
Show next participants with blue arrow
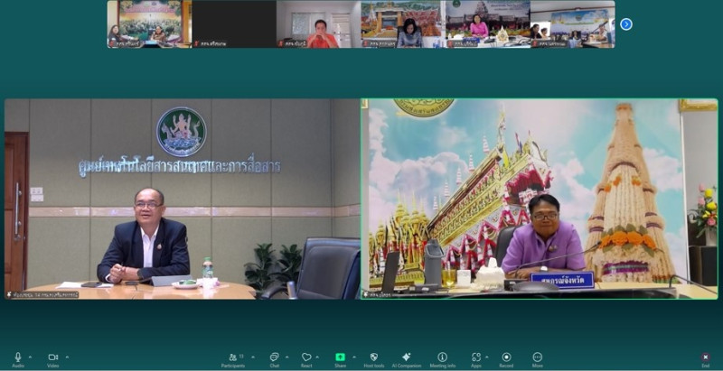(625, 24)
